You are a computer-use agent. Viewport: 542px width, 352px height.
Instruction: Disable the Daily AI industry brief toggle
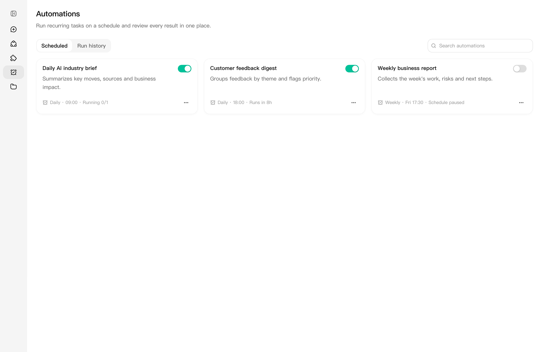185,69
